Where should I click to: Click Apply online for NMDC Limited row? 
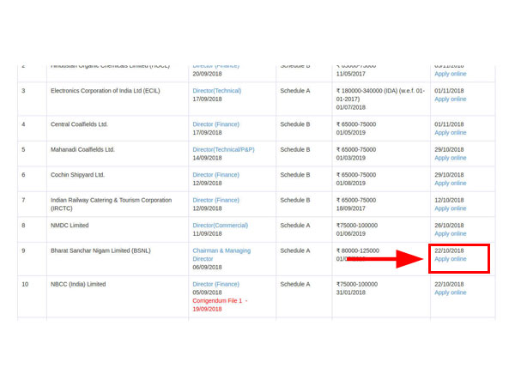(451, 233)
